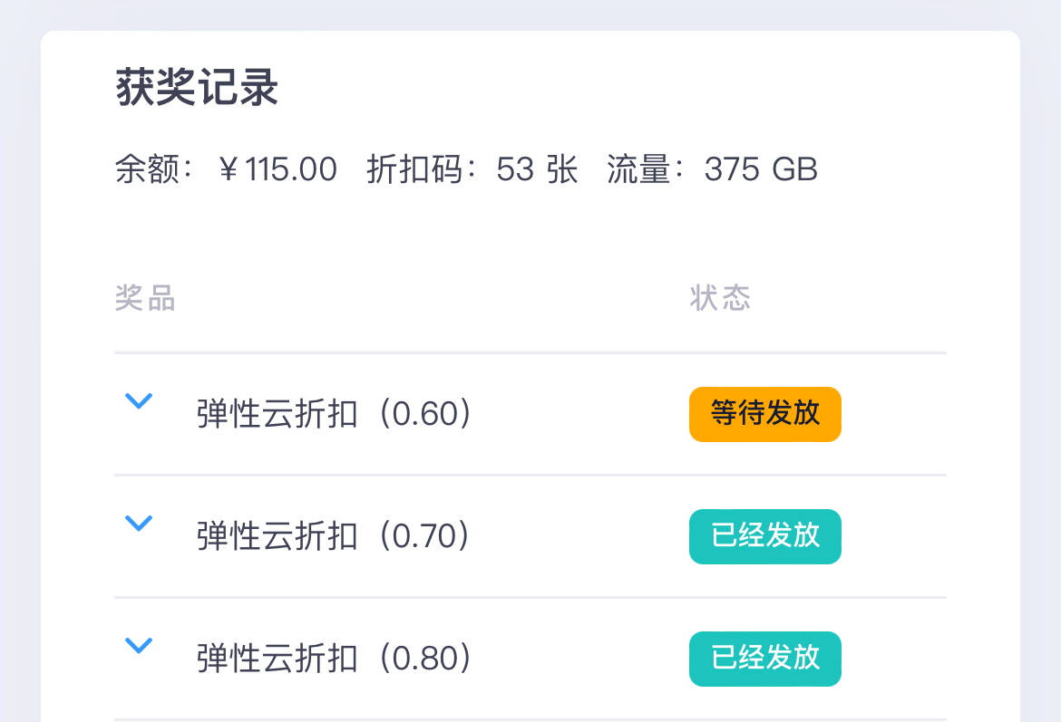
Task: Click the 奖品 column header
Action: coord(145,298)
